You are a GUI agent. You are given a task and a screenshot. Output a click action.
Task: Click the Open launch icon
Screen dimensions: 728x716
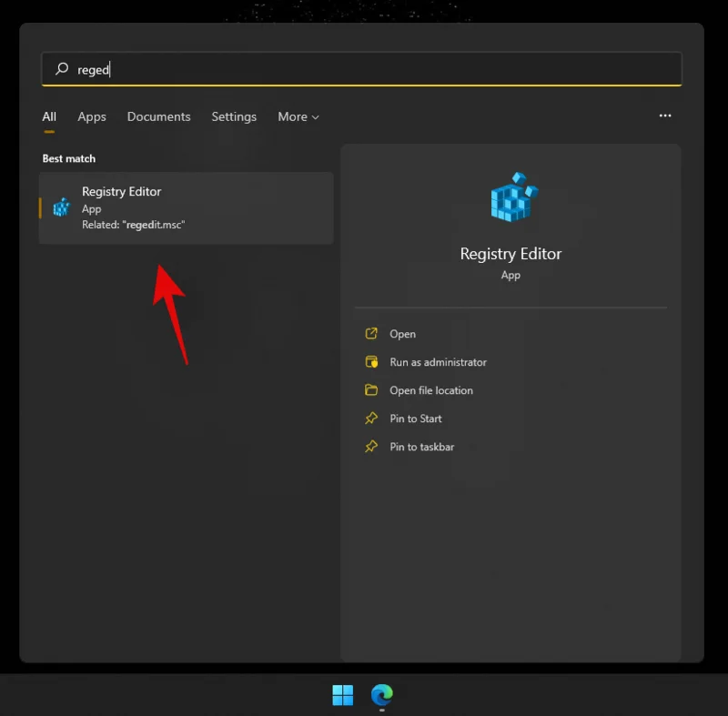[x=372, y=334]
